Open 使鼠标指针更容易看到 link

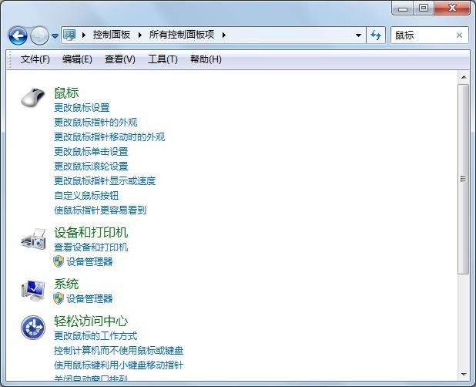[x=100, y=210]
